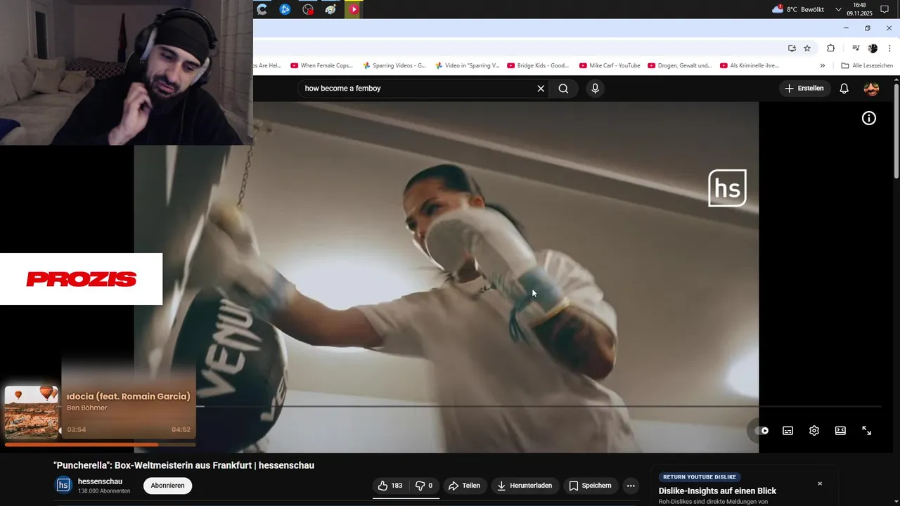
Task: Open 'Video in Sparring V...' bookmark
Action: pos(467,65)
